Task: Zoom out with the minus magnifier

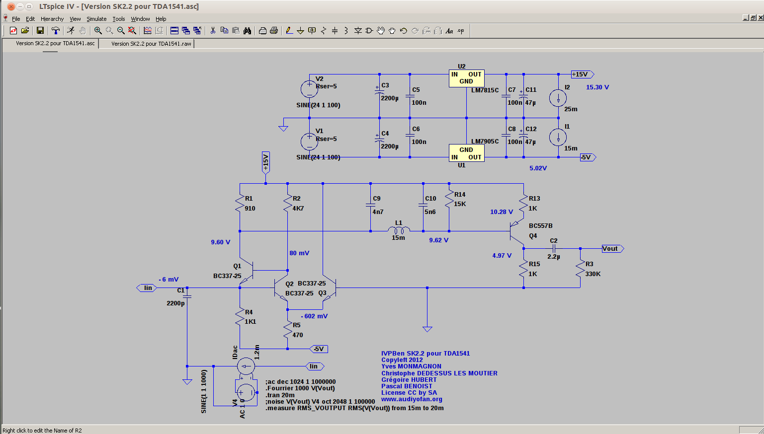Action: point(121,30)
